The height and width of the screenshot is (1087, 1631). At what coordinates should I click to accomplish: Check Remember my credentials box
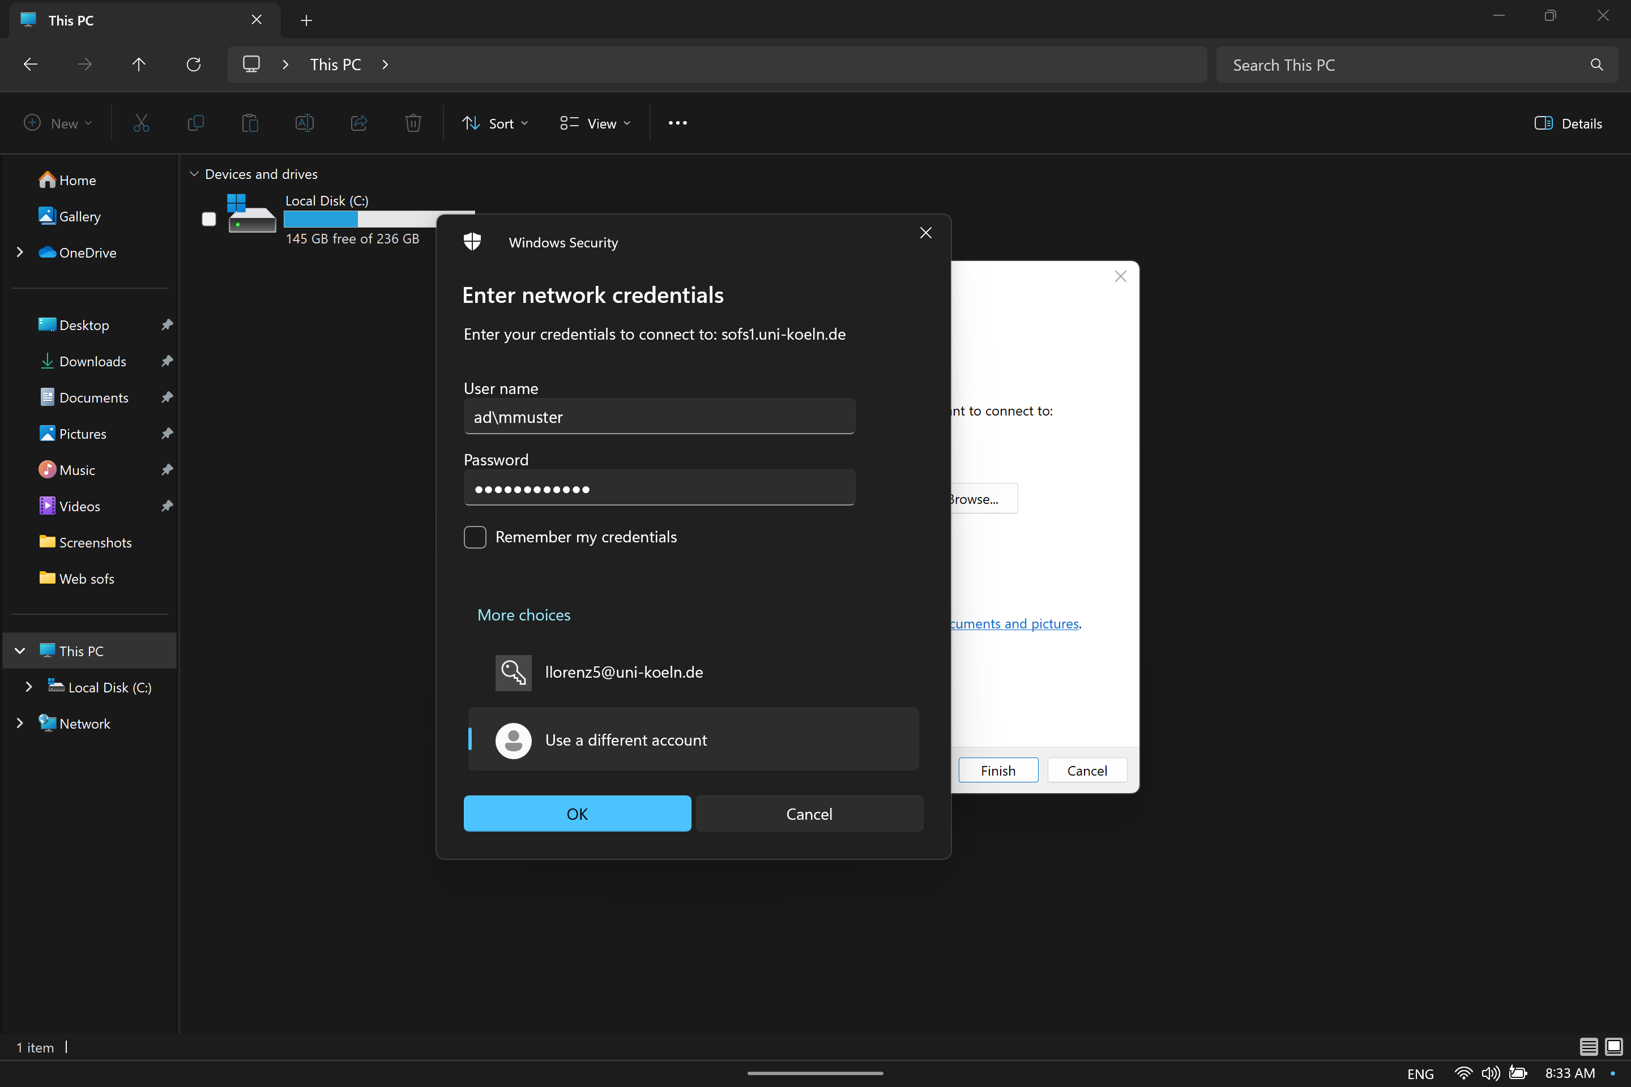tap(475, 537)
